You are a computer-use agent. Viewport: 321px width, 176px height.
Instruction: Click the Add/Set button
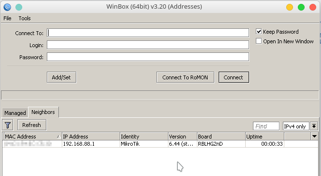[x=61, y=77]
